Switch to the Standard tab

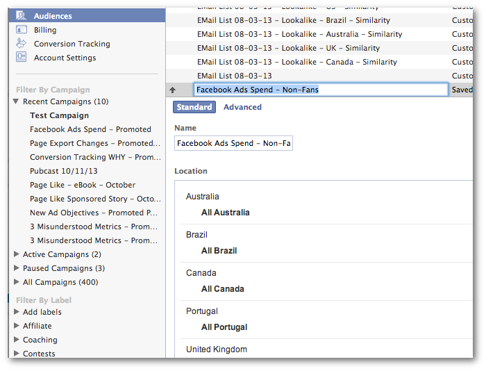[194, 107]
